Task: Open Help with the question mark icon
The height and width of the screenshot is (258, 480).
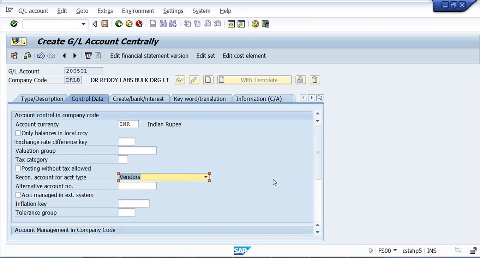Action: [x=255, y=24]
